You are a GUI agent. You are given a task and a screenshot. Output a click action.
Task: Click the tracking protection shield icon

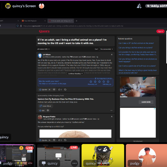click(18, 26)
